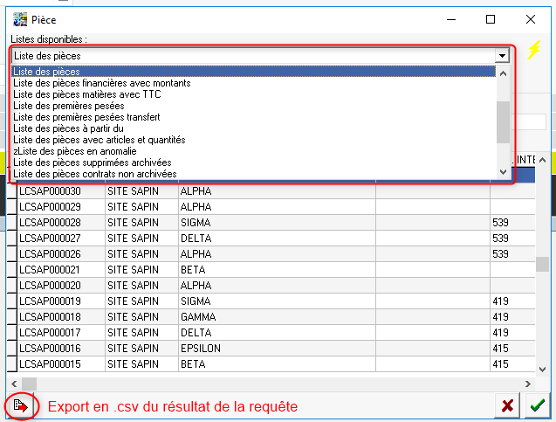Click the red X cancel button
The width and height of the screenshot is (556, 422).
[506, 405]
